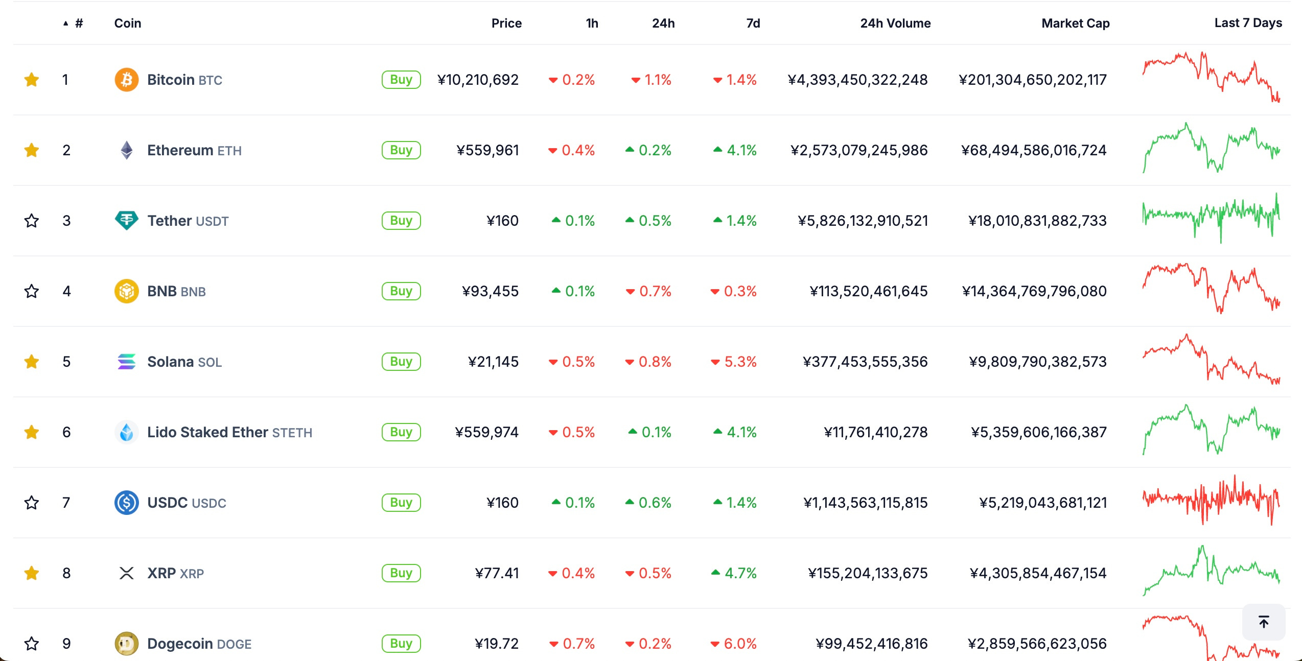Add BNB to favorites with star
This screenshot has width=1302, height=661.
click(x=32, y=291)
